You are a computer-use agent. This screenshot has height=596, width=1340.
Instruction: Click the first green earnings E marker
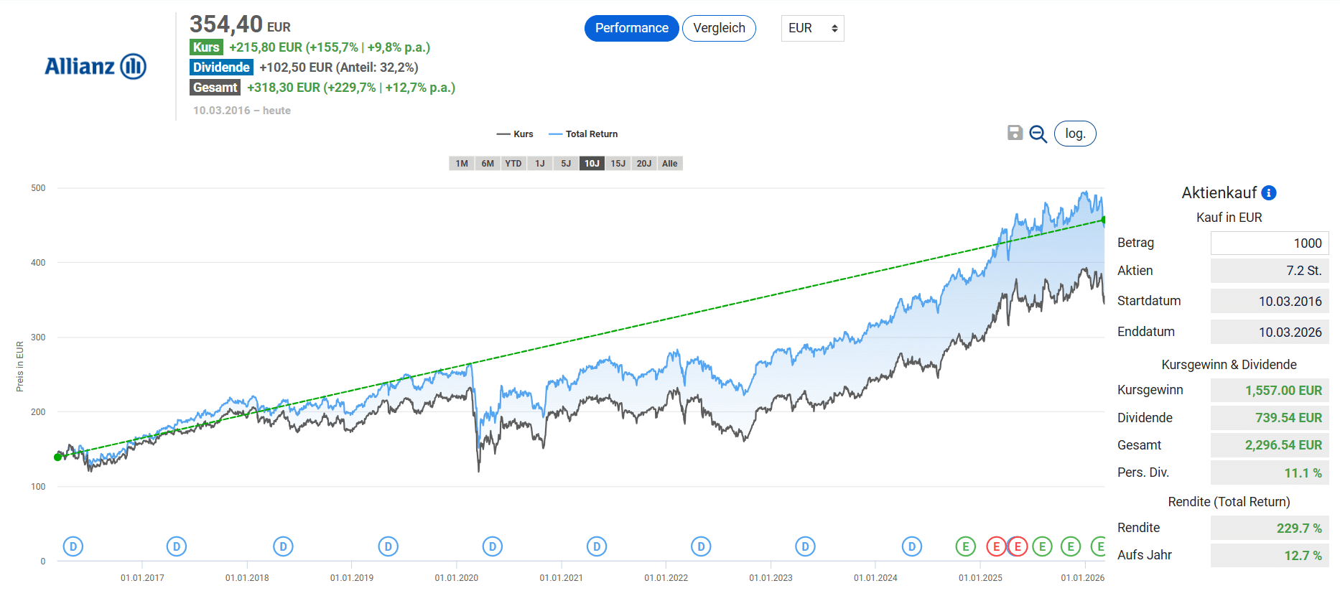(966, 546)
